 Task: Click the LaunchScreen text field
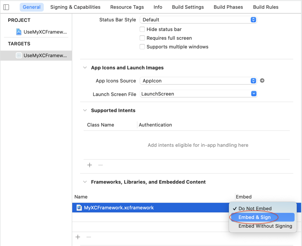195,94
